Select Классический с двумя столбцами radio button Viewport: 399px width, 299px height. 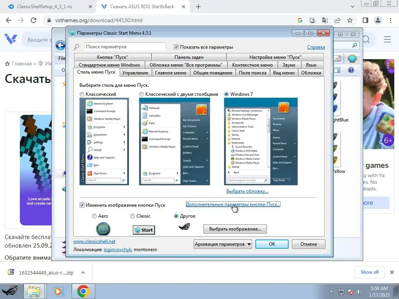[x=141, y=94]
